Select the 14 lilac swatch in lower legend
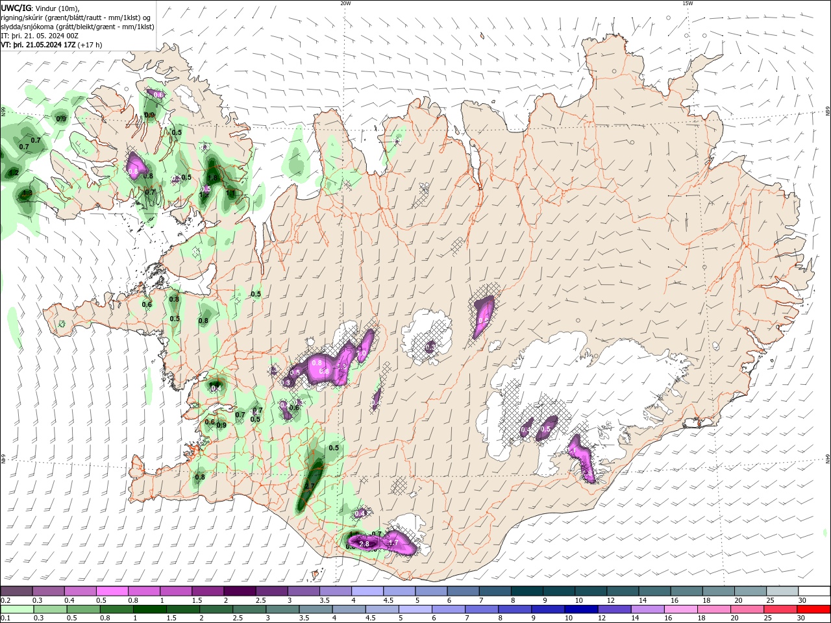 647,609
